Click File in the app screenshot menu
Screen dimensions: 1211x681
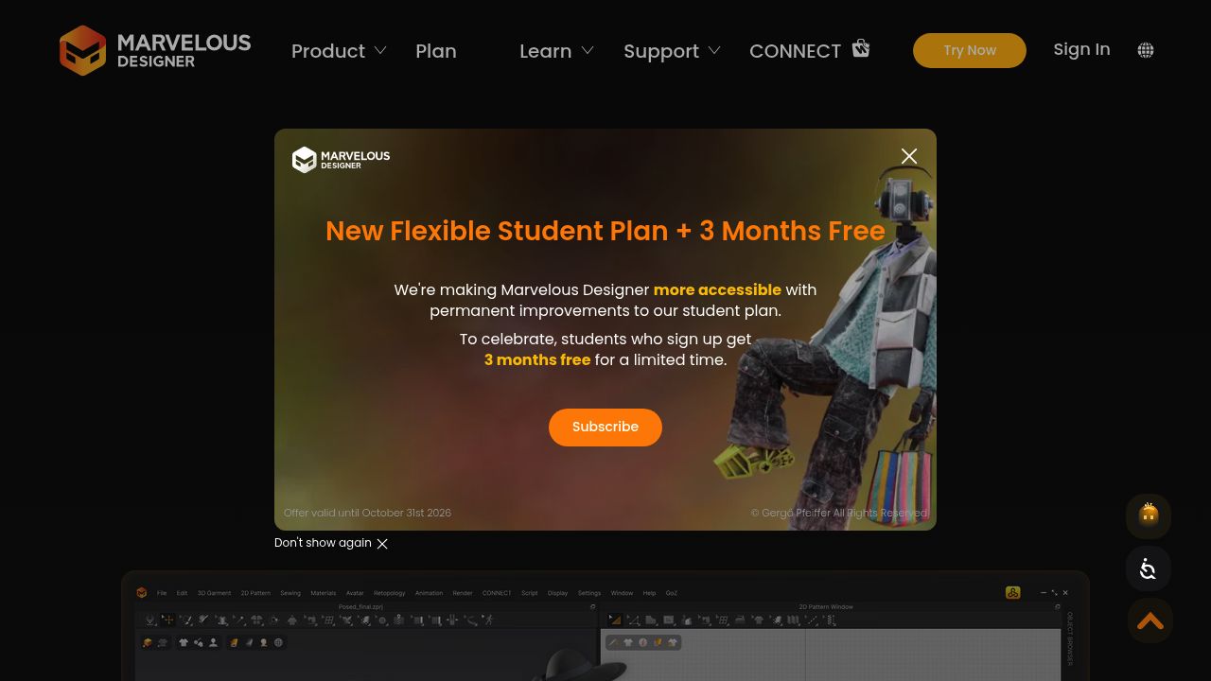[x=162, y=593]
